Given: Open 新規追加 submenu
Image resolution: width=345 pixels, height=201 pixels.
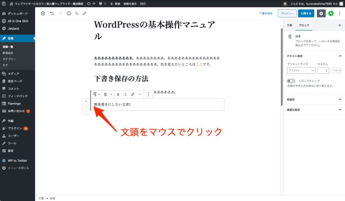Looking at the screenshot, I should [8, 53].
